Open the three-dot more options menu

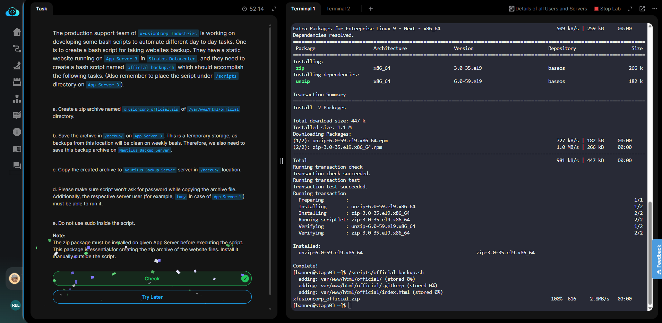[654, 9]
